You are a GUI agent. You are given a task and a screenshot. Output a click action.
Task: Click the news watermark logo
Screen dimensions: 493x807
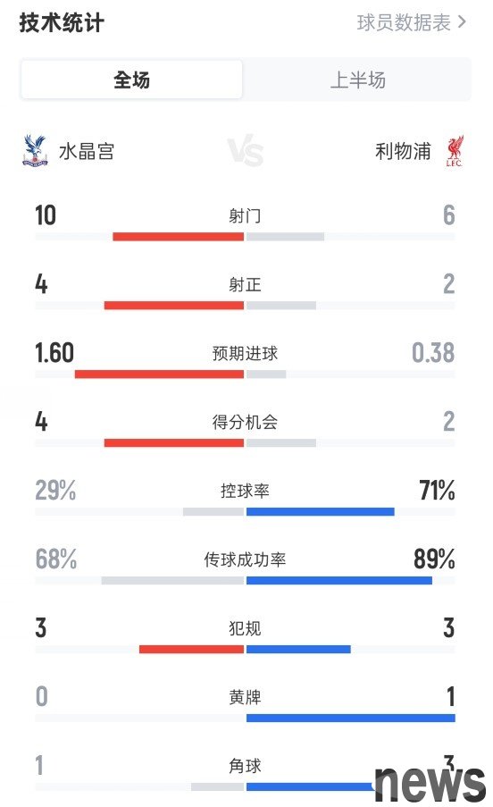click(x=430, y=784)
